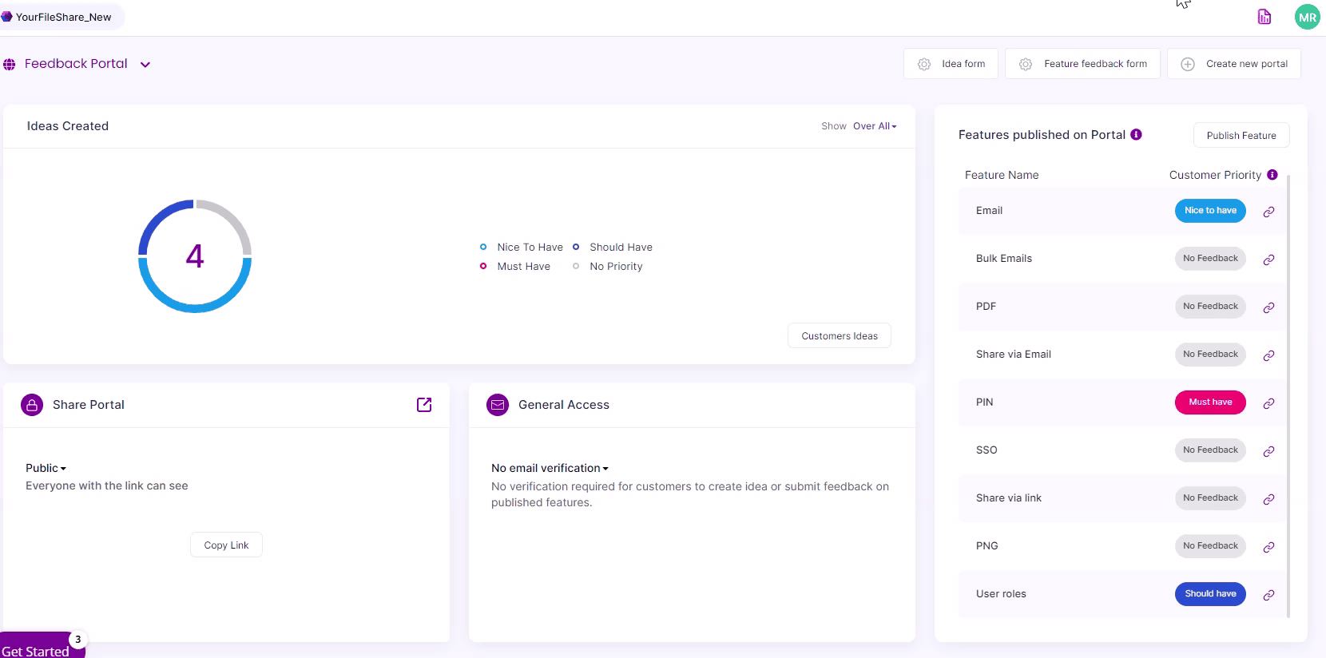Screen dimensions: 1326x658
Task: Toggle Should Have legend marker
Action: tap(576, 247)
